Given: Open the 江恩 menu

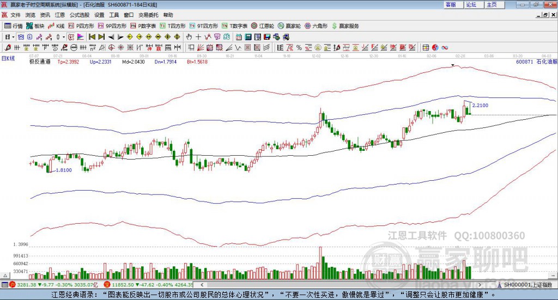Looking at the screenshot, I should coord(60,15).
